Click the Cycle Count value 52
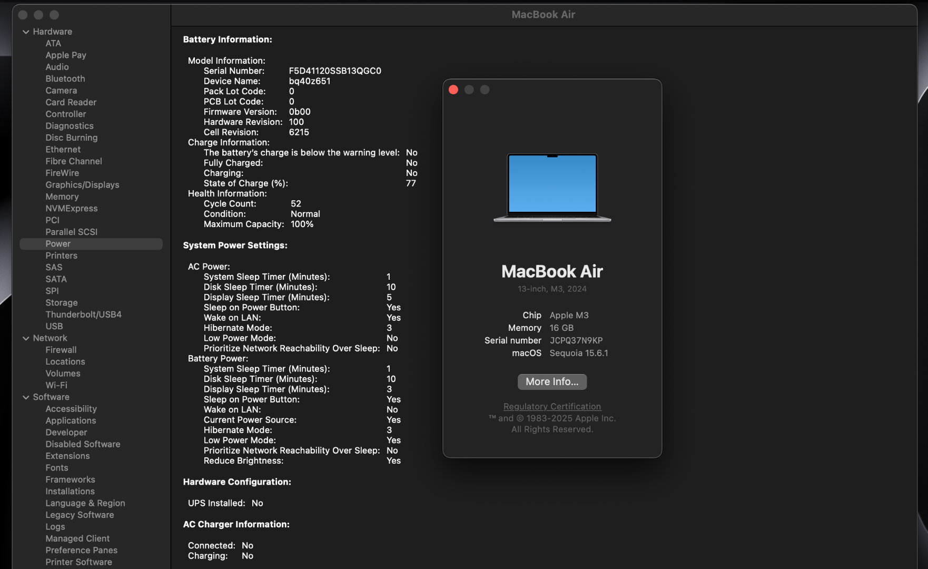The height and width of the screenshot is (569, 928). (x=296, y=203)
